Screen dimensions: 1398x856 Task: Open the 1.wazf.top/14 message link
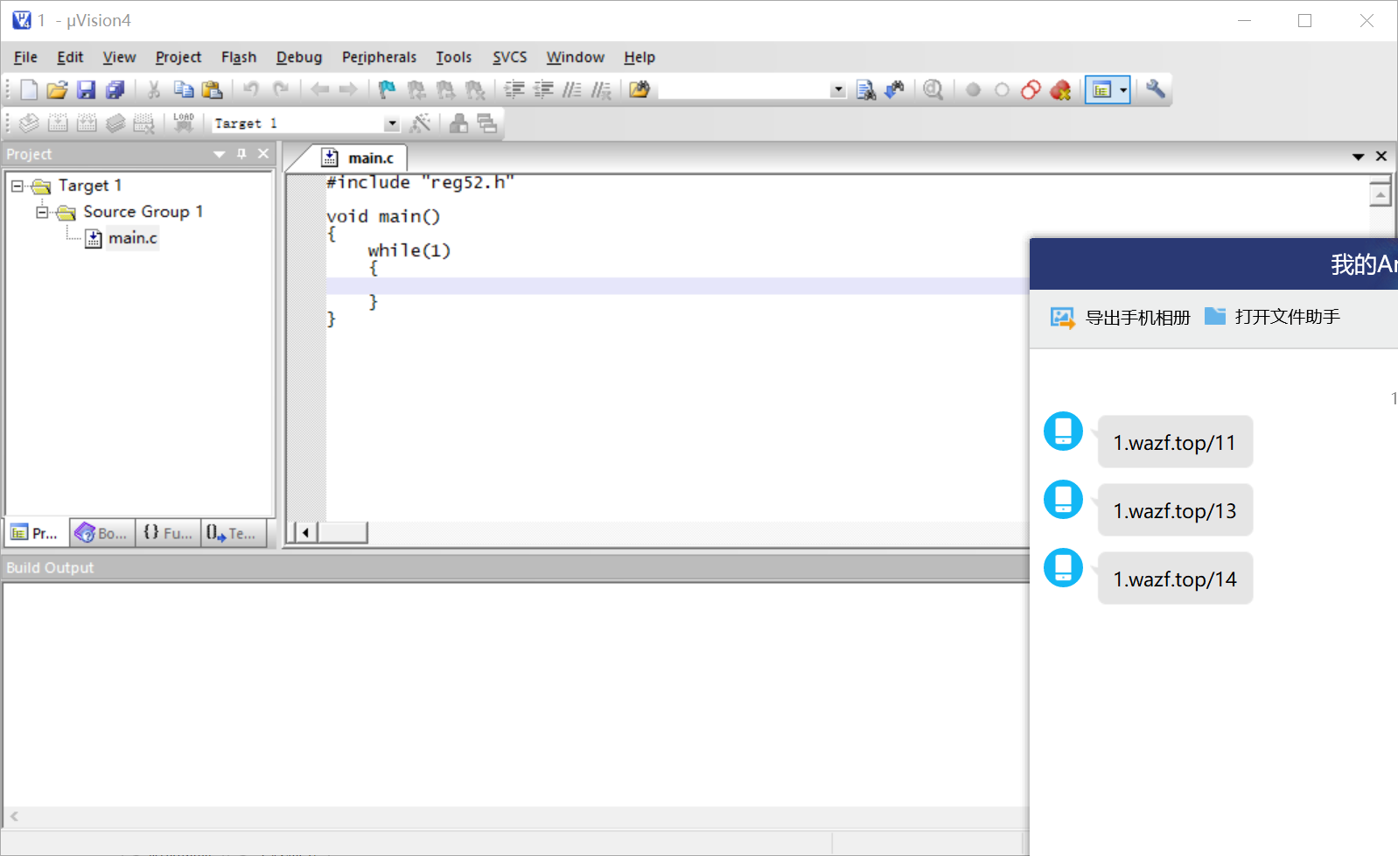(1175, 579)
